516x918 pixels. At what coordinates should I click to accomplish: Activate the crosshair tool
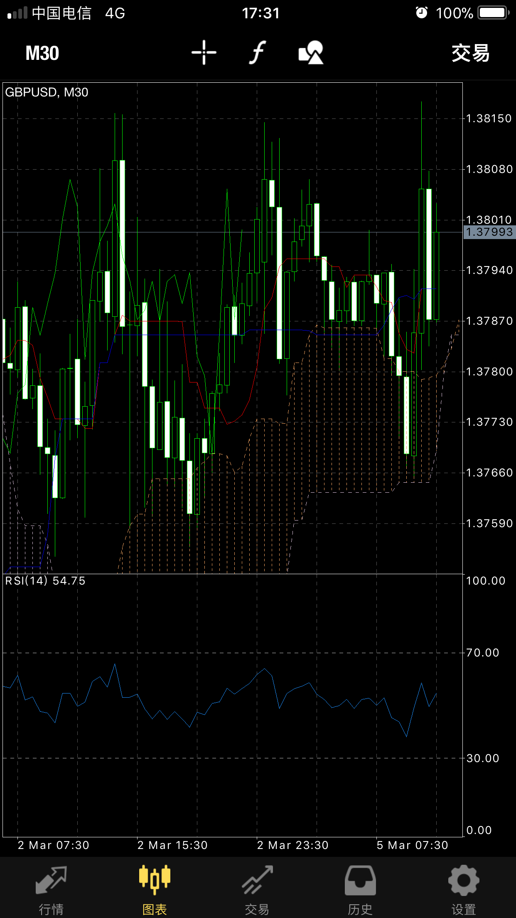204,53
